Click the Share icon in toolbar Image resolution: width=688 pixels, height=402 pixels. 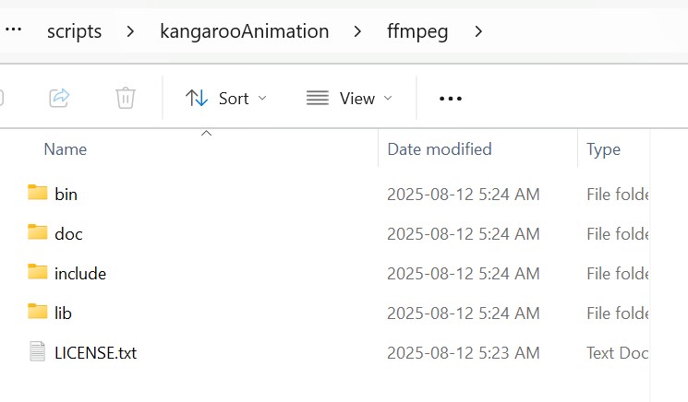pos(59,98)
